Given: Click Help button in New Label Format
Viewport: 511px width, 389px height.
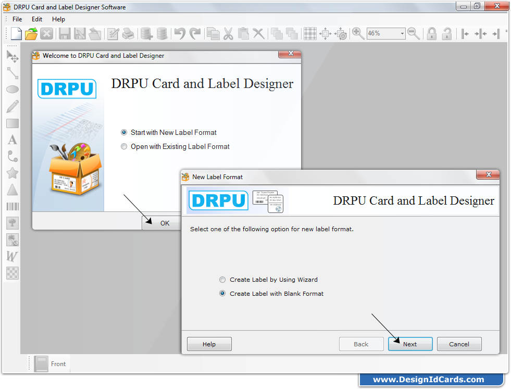Looking at the screenshot, I should [209, 344].
